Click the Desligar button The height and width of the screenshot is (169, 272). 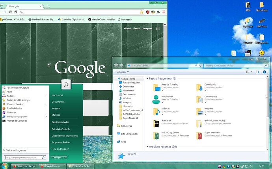click(57, 158)
